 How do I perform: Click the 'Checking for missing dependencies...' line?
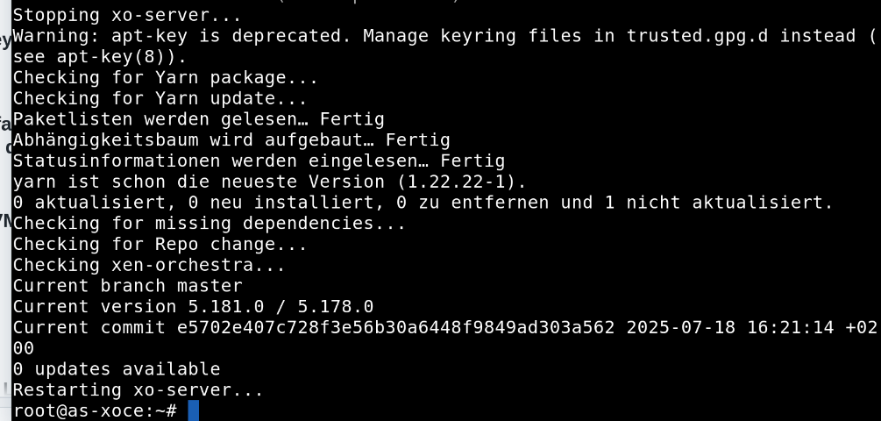209,223
